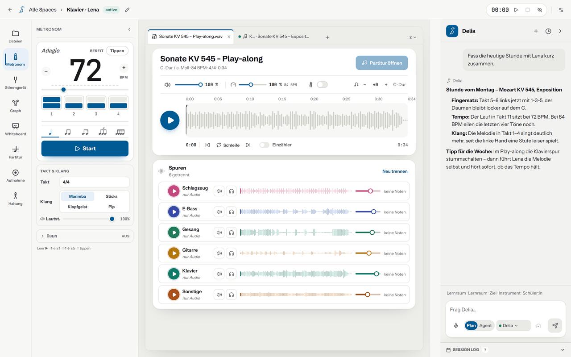The image size is (571, 357).
Task: Collapse the Delia panel with chevron
Action: click(560, 31)
